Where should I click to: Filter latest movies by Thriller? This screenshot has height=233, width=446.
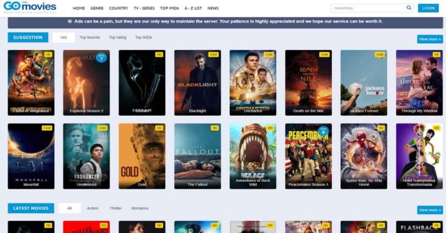click(115, 208)
